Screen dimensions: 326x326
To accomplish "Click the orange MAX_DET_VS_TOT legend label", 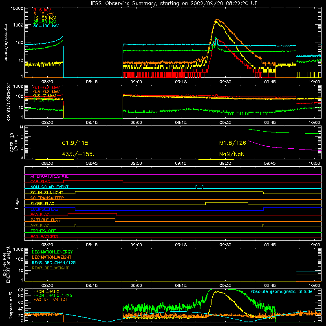I will (x=50, y=300).
